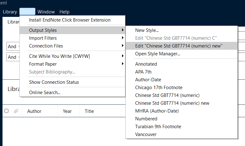Select Show Connection Status
Image resolution: width=245 pixels, height=146 pixels.
(x=73, y=82)
